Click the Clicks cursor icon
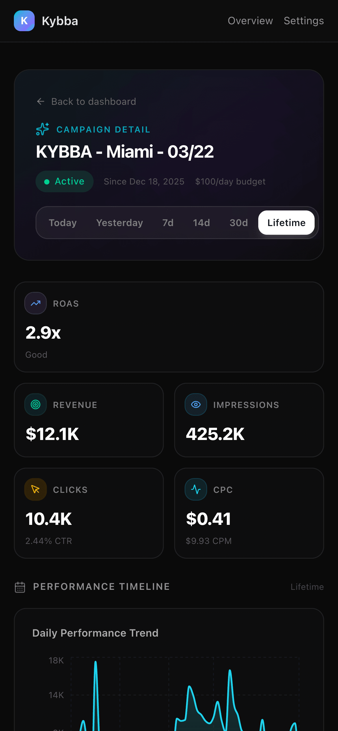This screenshot has height=731, width=338. pos(36,489)
